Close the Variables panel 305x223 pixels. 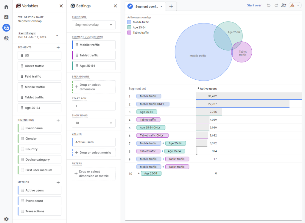61,6
